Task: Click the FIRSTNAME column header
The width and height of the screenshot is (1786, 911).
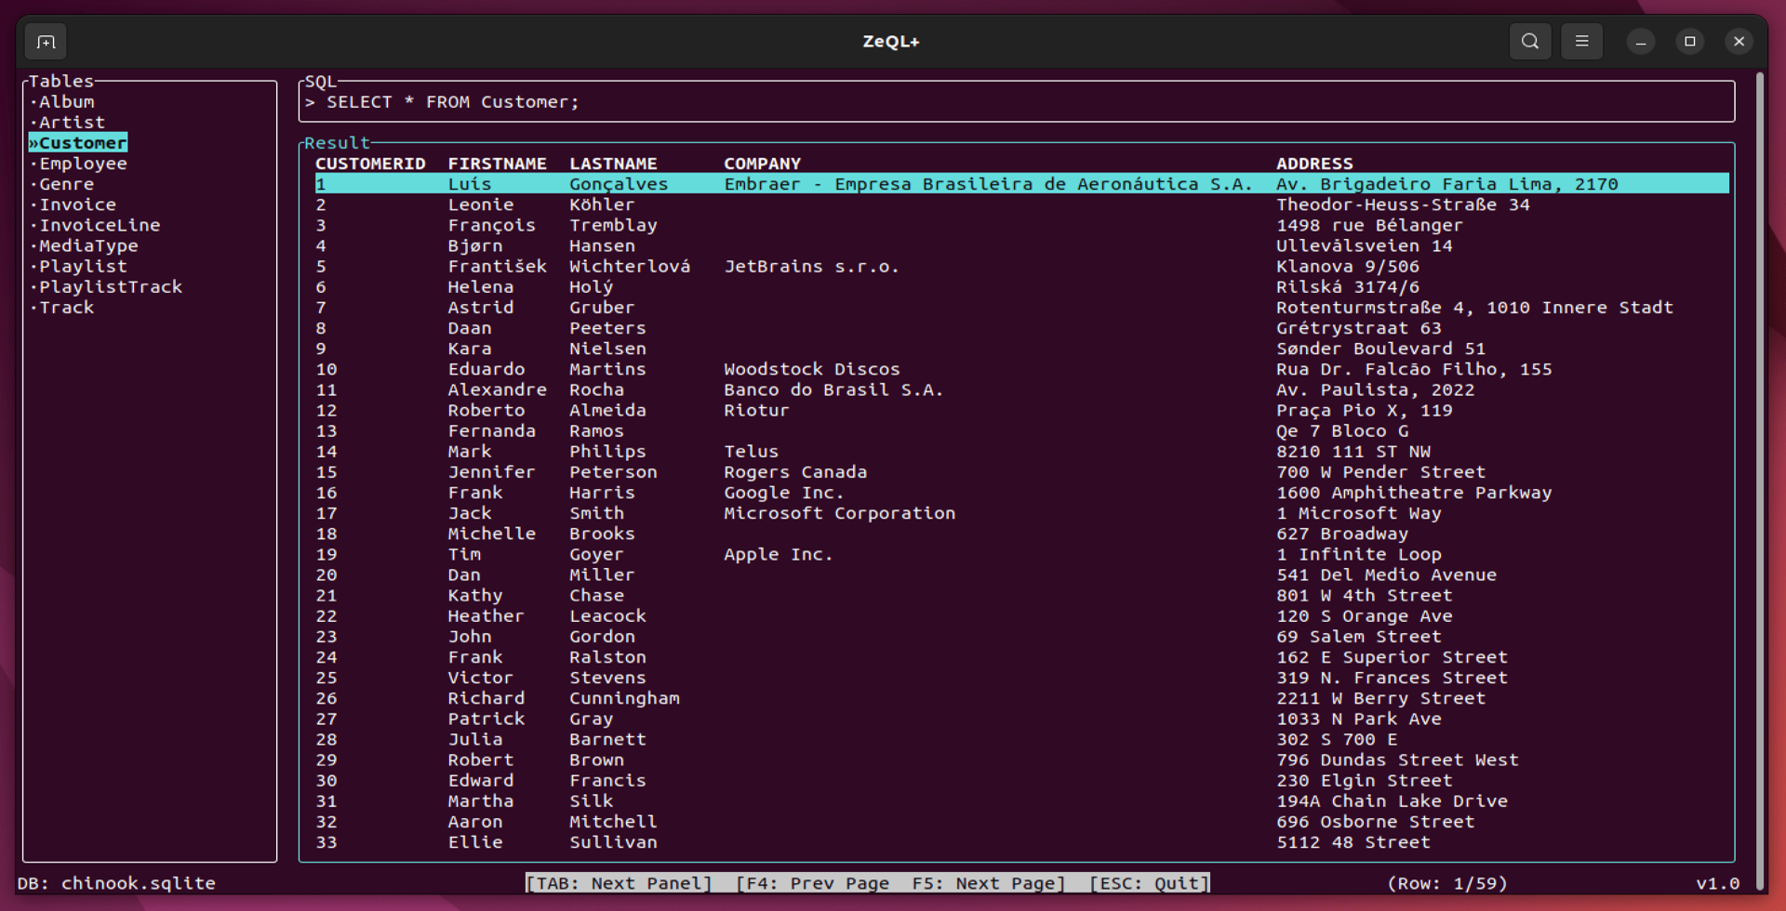Action: click(497, 164)
